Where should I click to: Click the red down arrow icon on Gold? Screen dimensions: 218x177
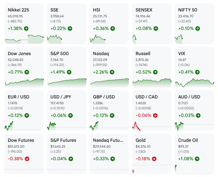pyautogui.click(x=154, y=159)
